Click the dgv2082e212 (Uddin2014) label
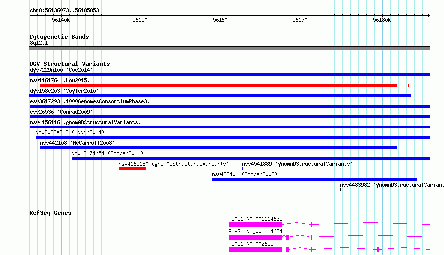This screenshot has height=255, width=444. [x=70, y=132]
